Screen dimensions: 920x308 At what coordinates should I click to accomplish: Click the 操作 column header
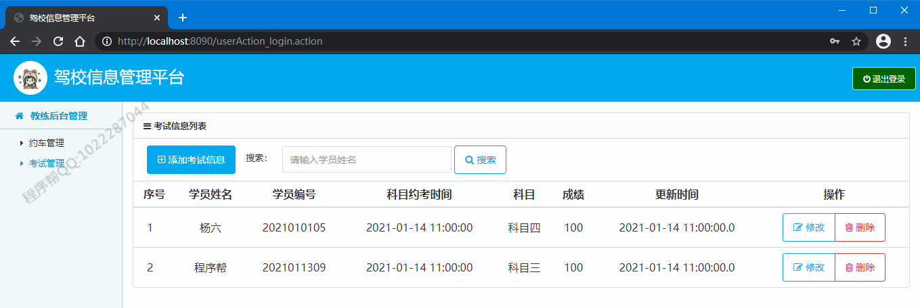click(x=834, y=195)
